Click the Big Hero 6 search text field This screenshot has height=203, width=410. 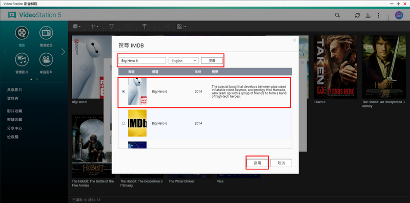click(142, 60)
